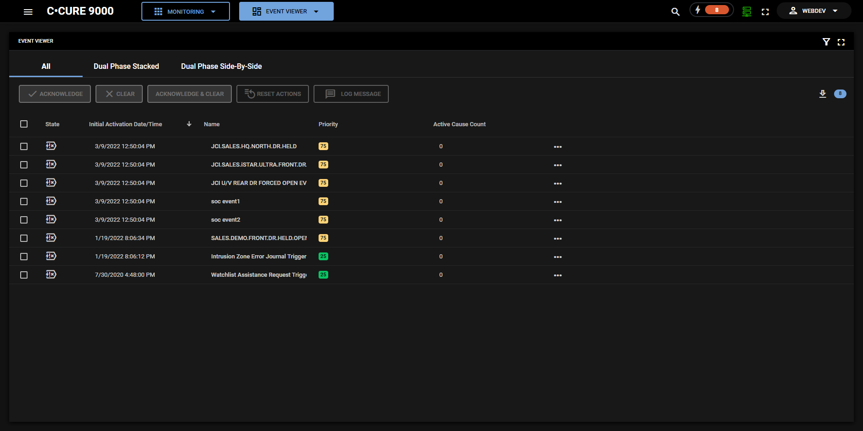
Task: Click the ACKNOWLEDGE & CLEAR button
Action: click(189, 94)
